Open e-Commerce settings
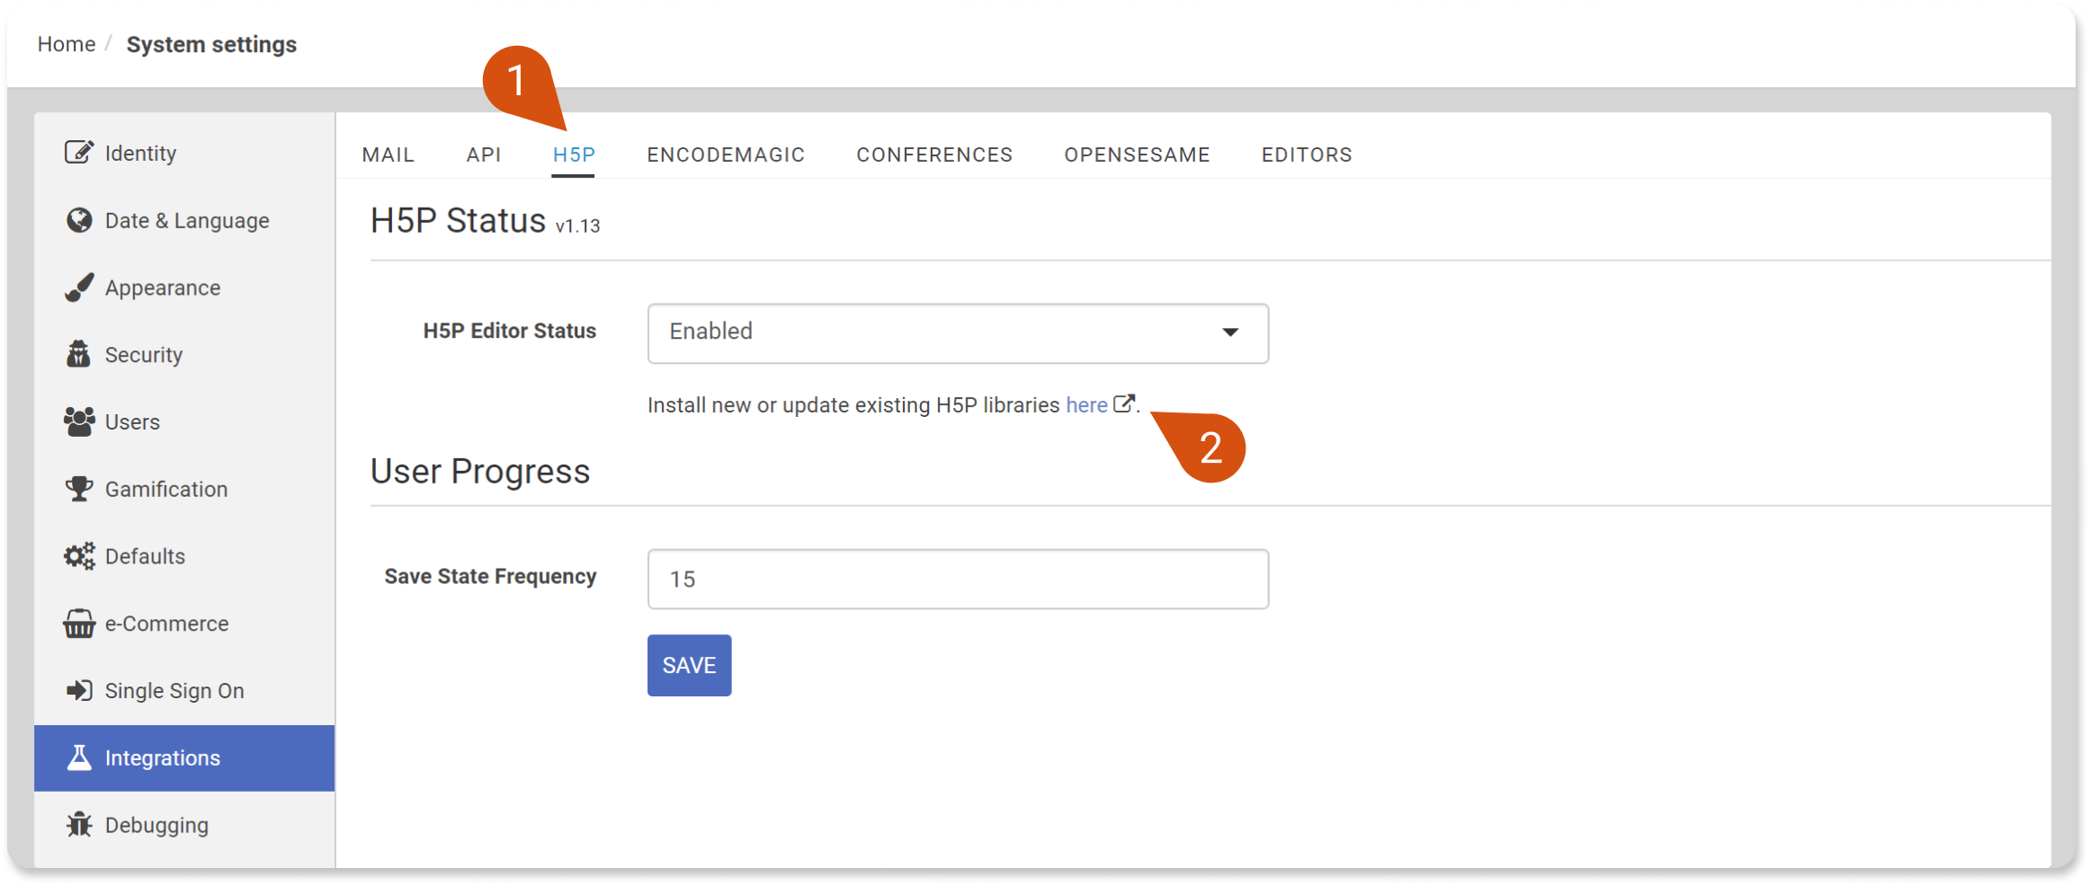 point(184,623)
